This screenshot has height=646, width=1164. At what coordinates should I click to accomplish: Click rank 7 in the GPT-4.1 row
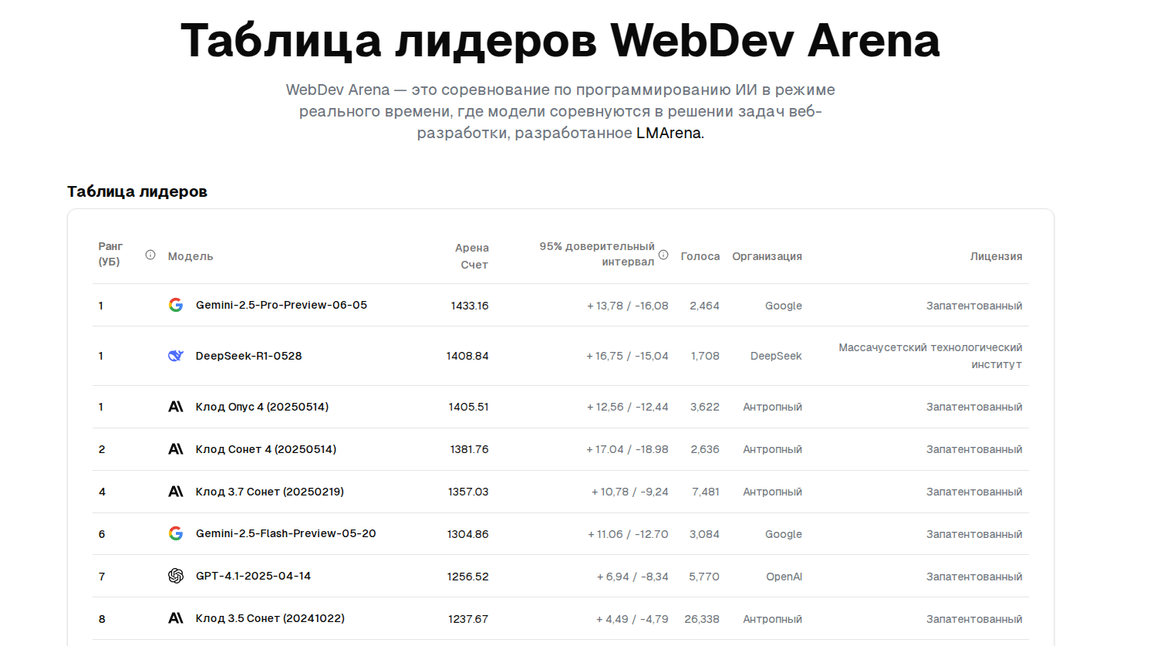[102, 577]
